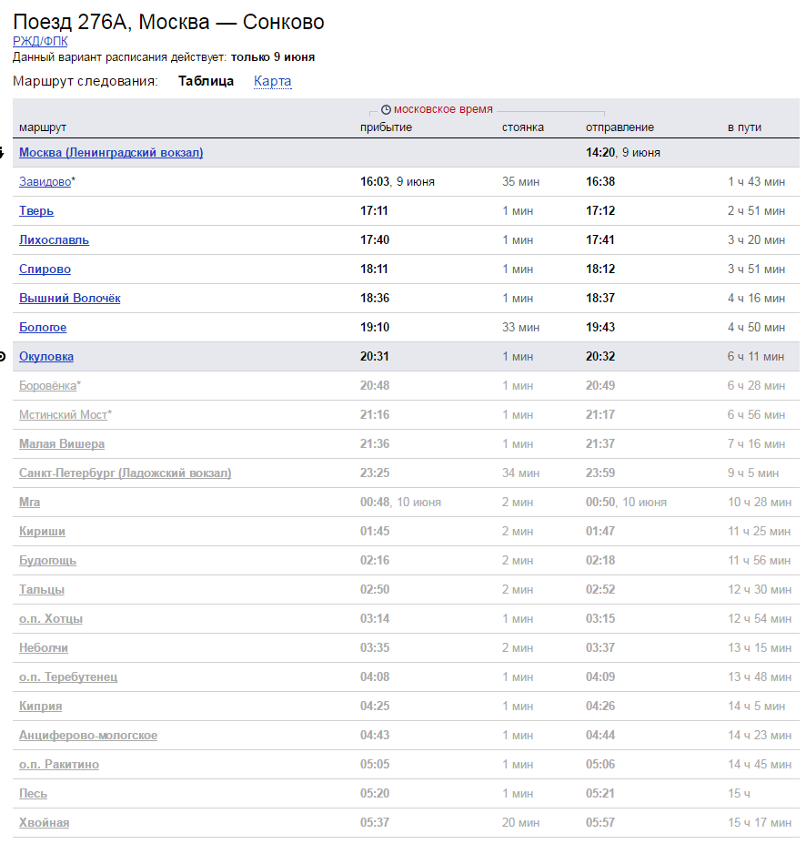This screenshot has width=806, height=844.
Task: Open the РЖД/ФПК carrier link
Action: coord(40,41)
